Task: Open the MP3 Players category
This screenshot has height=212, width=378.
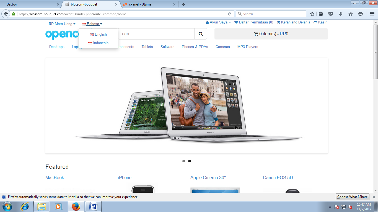Action: [x=248, y=47]
